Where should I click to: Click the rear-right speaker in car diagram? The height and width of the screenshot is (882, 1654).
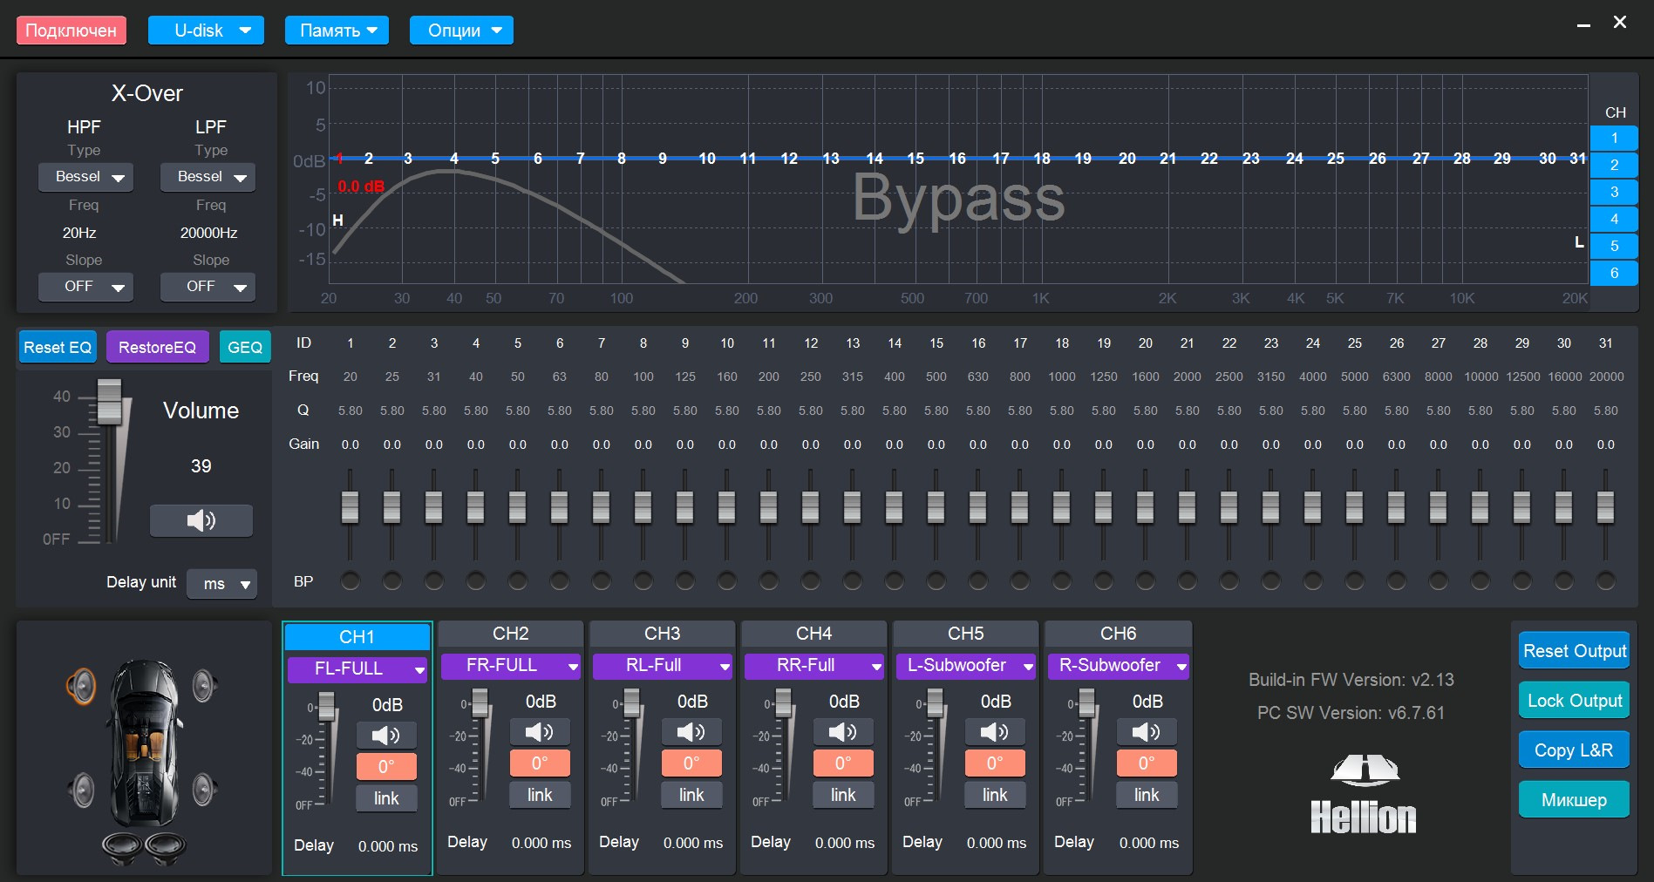click(205, 790)
